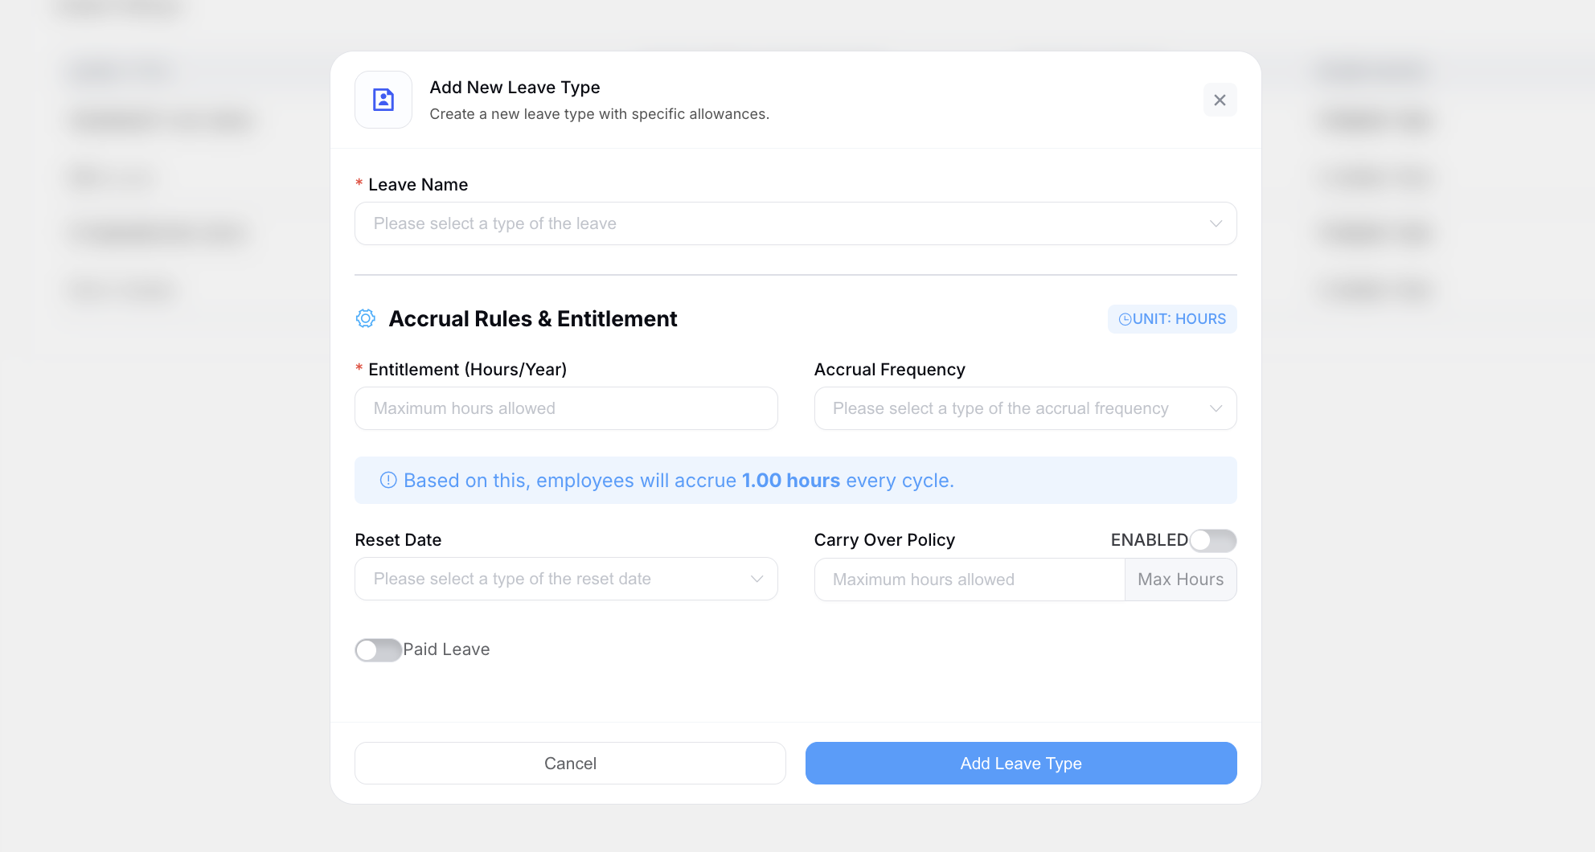Screen dimensions: 1595x852
Task: Toggle the Paid Leave switch
Action: coord(378,649)
